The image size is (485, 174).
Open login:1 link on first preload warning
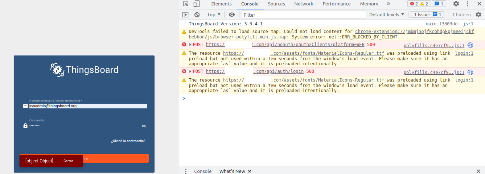click(464, 53)
